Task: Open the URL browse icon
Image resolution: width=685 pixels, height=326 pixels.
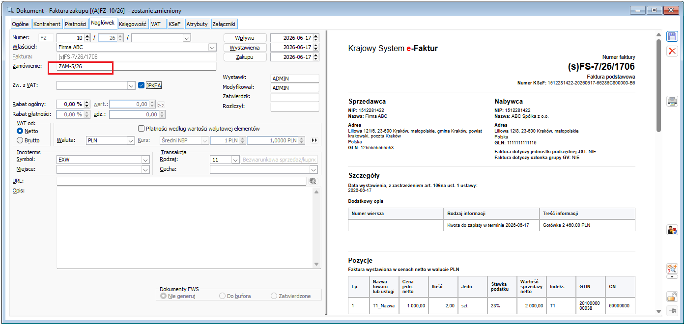Action: [313, 181]
